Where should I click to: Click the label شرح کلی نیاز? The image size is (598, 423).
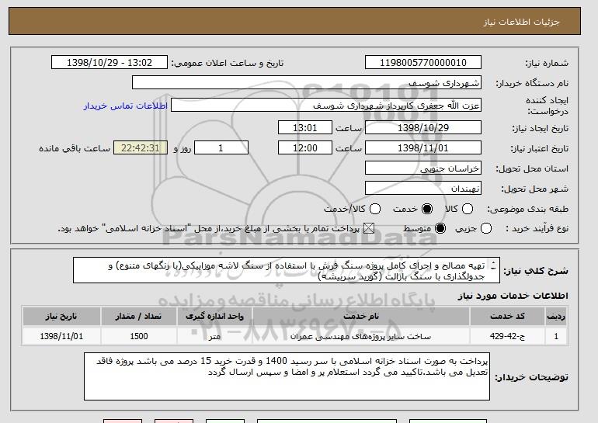tap(535, 271)
